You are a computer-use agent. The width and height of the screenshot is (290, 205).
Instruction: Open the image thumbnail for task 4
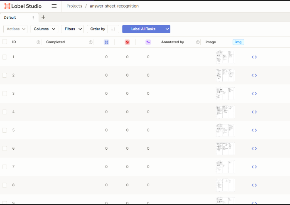pyautogui.click(x=225, y=112)
